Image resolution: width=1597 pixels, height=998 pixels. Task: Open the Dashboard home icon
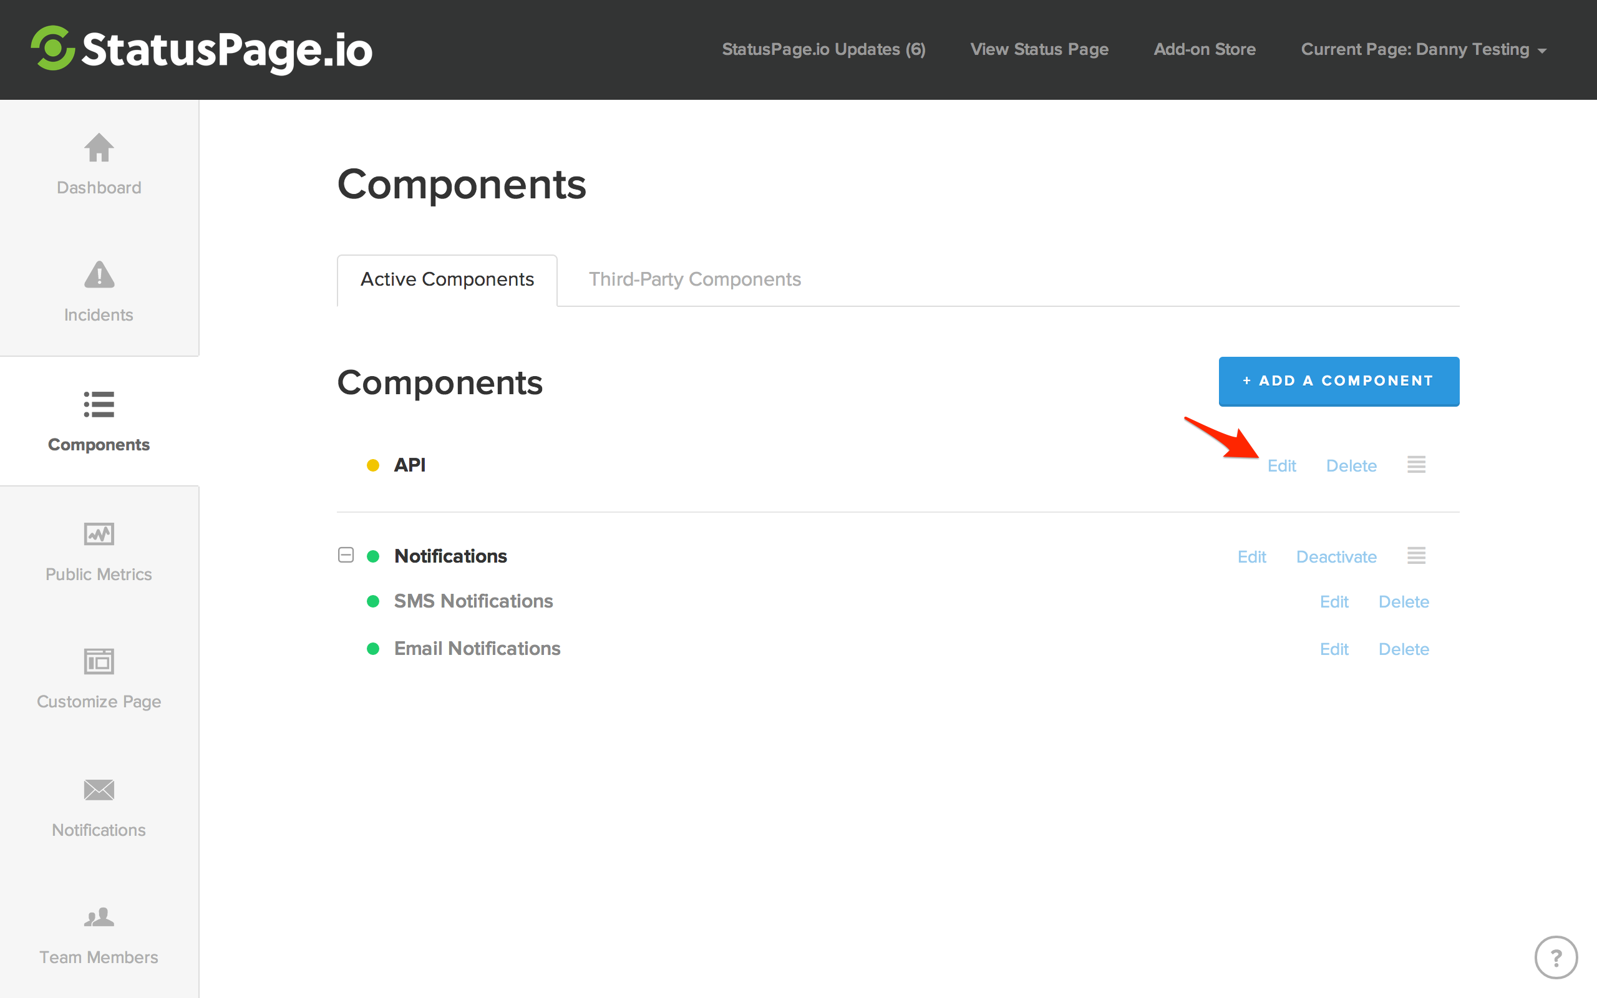pos(99,147)
